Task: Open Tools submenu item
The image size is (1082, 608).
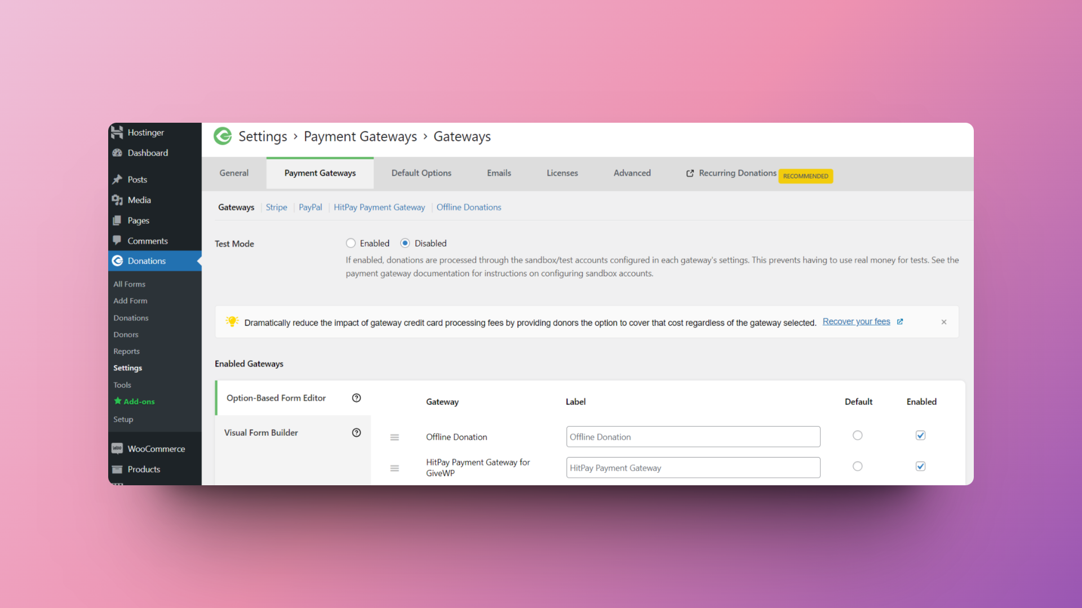Action: pos(122,385)
